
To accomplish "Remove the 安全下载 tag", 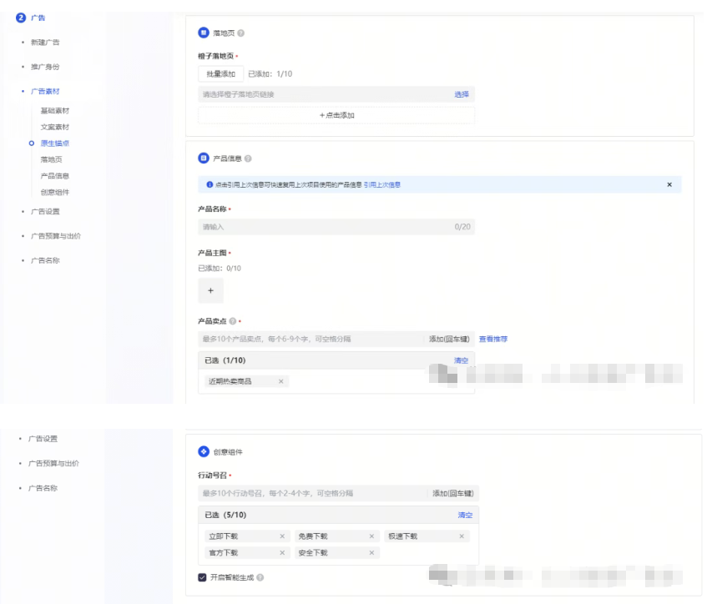I will [x=371, y=552].
